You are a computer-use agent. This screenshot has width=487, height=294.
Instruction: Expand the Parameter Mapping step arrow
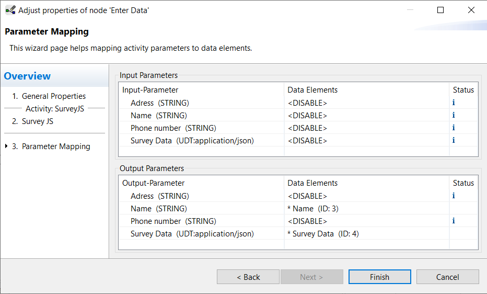click(6, 146)
